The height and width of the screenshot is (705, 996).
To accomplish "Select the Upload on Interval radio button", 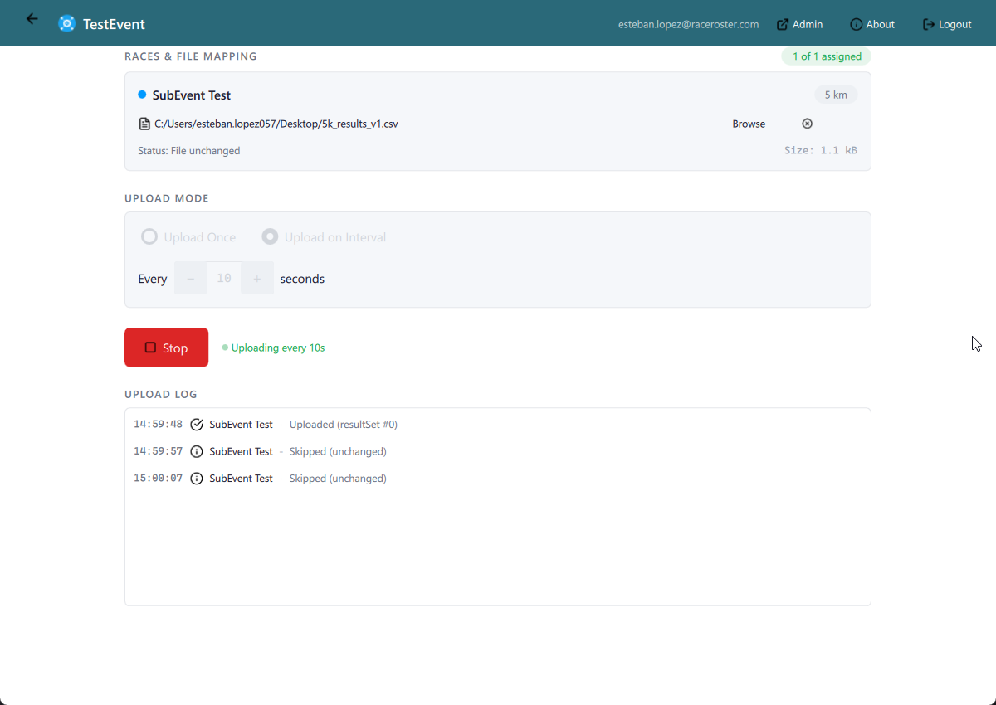I will (270, 236).
